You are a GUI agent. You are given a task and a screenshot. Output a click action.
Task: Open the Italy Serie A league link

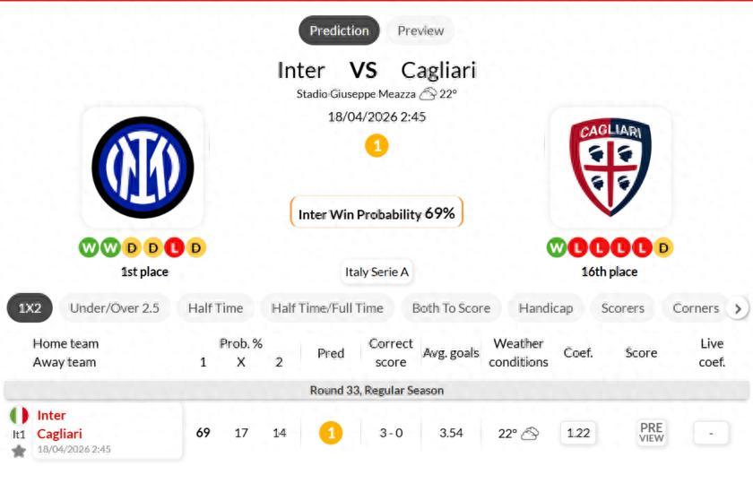377,272
